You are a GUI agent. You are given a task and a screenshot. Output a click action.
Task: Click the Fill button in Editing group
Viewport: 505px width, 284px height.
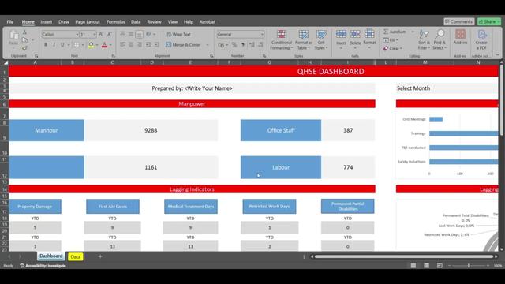click(x=391, y=40)
